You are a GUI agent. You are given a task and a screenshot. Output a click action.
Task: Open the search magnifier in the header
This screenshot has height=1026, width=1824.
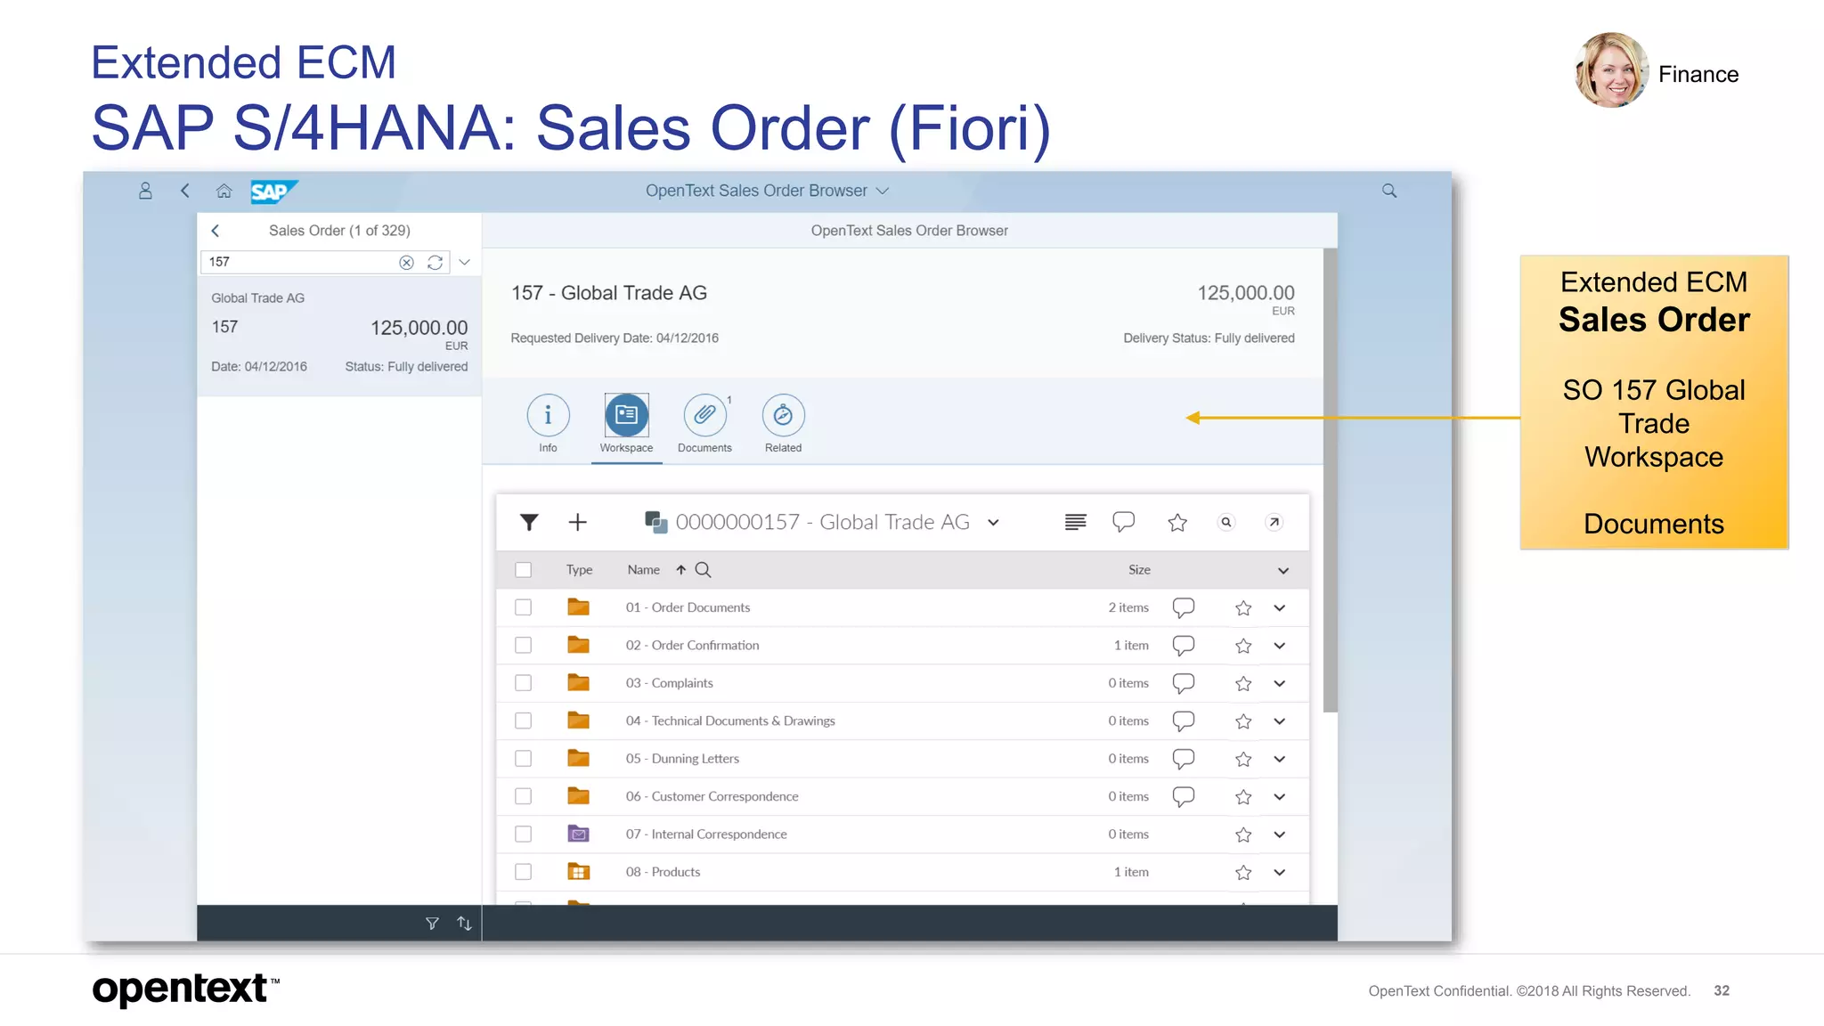click(1389, 191)
